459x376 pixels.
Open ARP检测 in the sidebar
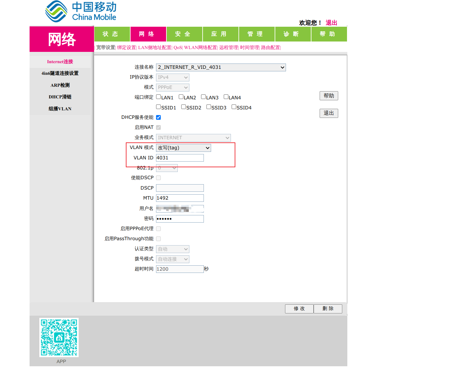[60, 85]
